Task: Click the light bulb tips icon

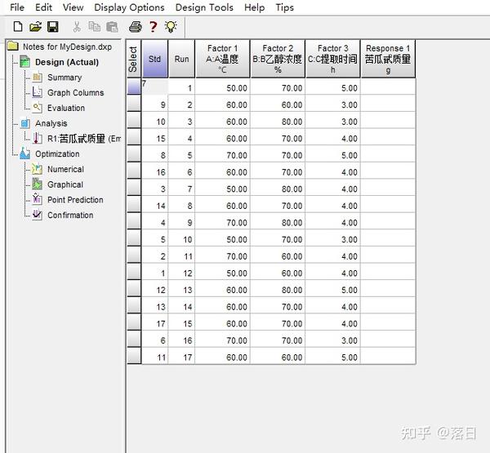Action: [171, 27]
